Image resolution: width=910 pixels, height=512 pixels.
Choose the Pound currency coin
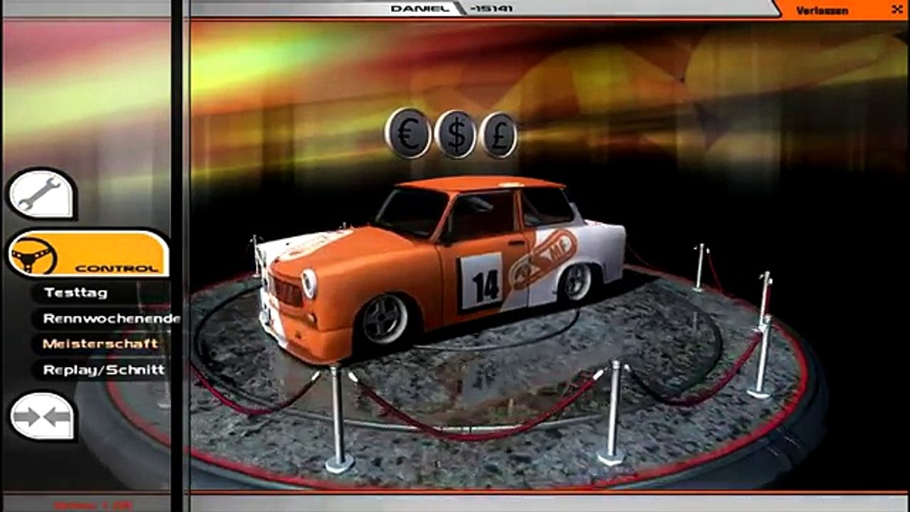tap(498, 134)
